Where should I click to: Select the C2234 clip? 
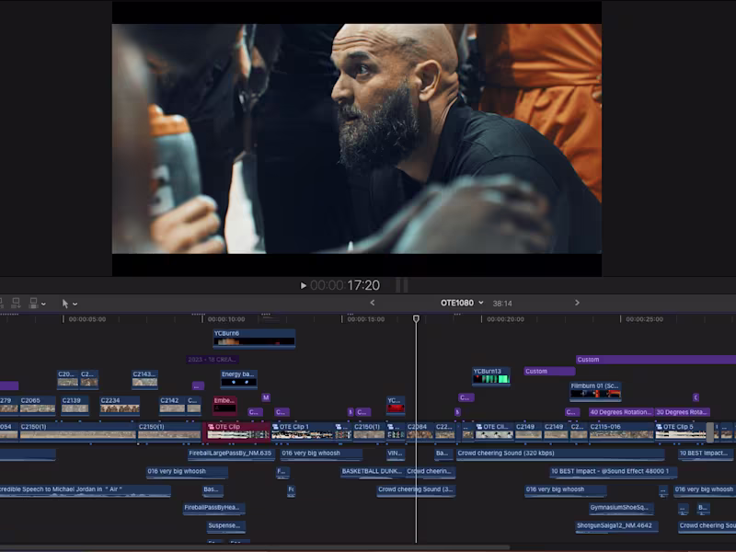click(x=120, y=406)
